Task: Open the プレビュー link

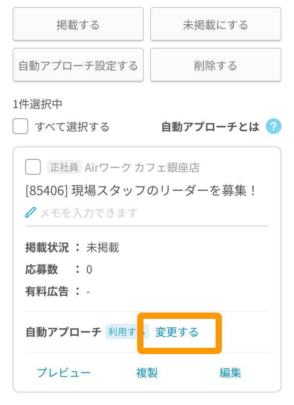Action: [64, 372]
